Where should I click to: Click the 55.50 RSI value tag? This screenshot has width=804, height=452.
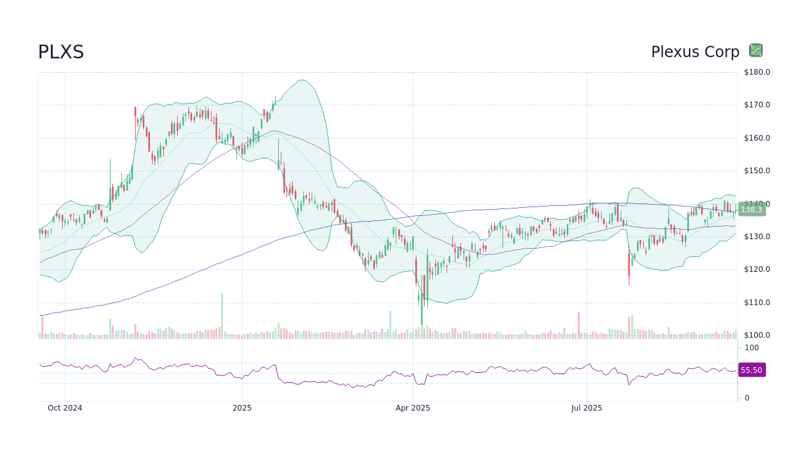(751, 370)
